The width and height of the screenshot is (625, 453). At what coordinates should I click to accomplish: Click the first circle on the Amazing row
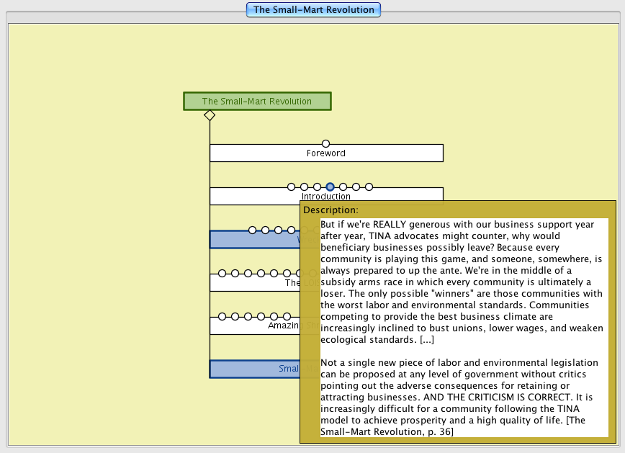point(222,316)
